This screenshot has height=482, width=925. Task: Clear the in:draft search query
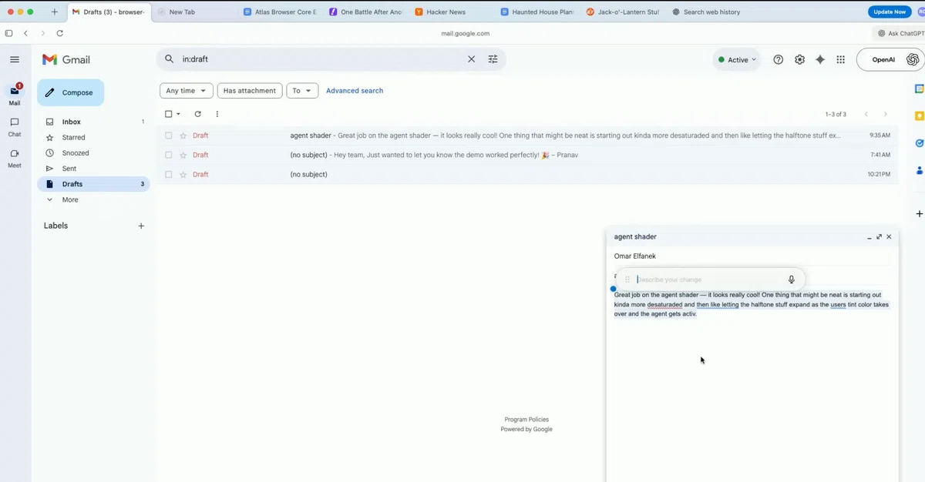click(472, 59)
